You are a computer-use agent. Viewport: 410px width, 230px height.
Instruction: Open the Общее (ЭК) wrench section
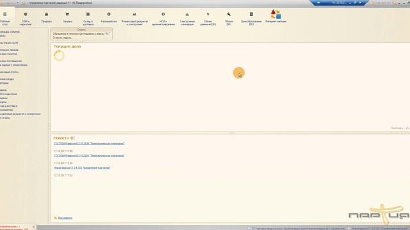pos(229,19)
